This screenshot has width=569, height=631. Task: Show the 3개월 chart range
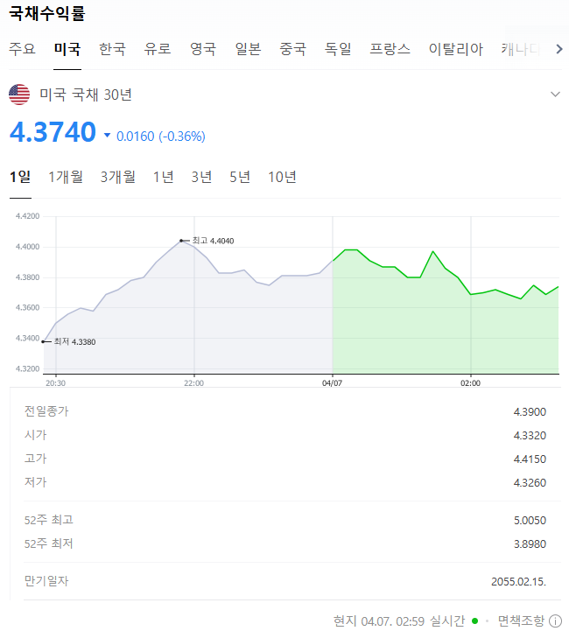click(118, 177)
